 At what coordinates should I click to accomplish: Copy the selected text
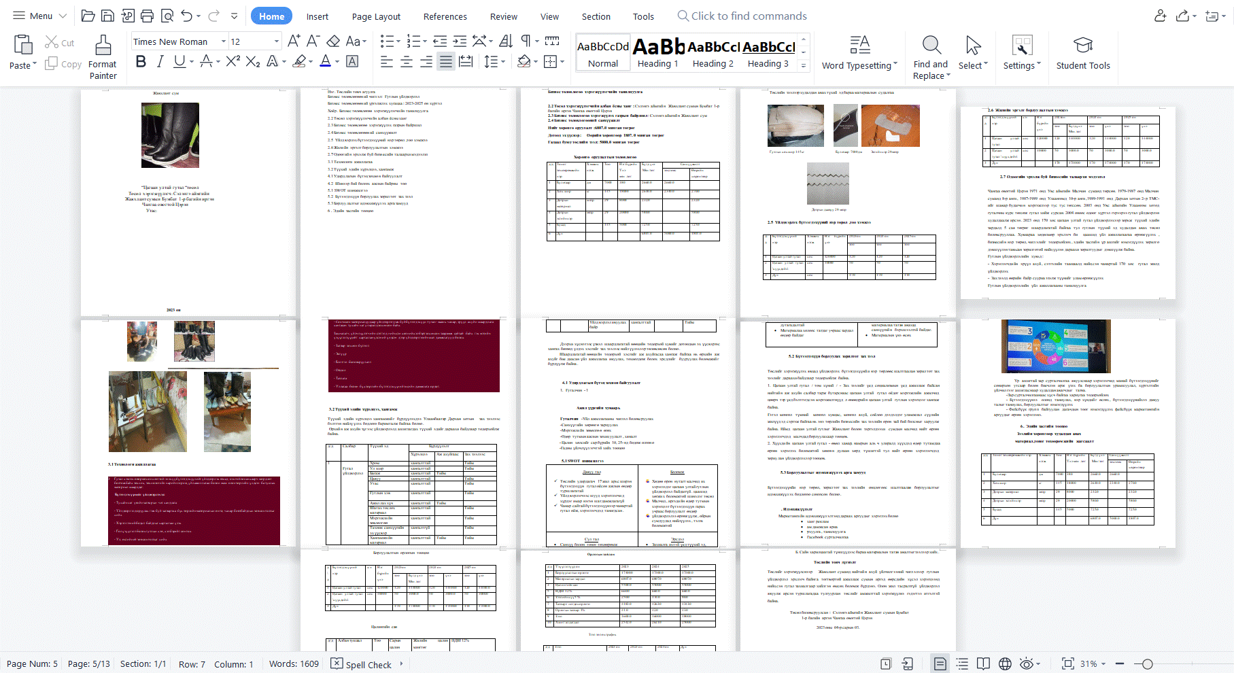[x=63, y=64]
